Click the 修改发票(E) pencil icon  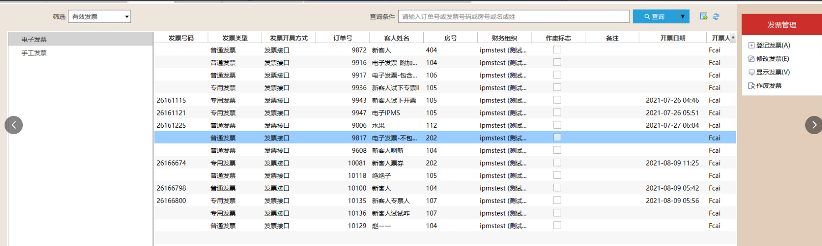pyautogui.click(x=751, y=59)
